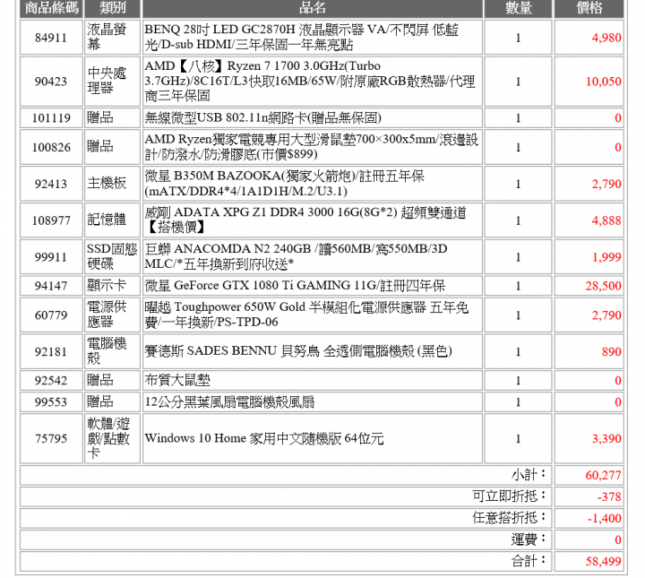Select barcode 99553 cell
Screen dimensions: 645x578
[51, 402]
